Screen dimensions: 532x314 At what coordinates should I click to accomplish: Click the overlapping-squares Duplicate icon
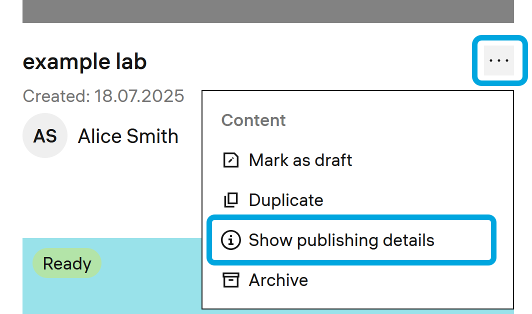(230, 200)
